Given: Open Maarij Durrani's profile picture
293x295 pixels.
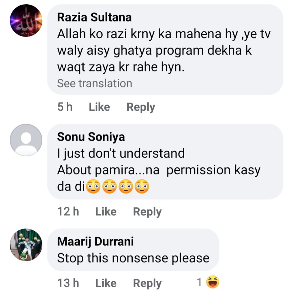Looking at the screenshot, I should (x=26, y=245).
